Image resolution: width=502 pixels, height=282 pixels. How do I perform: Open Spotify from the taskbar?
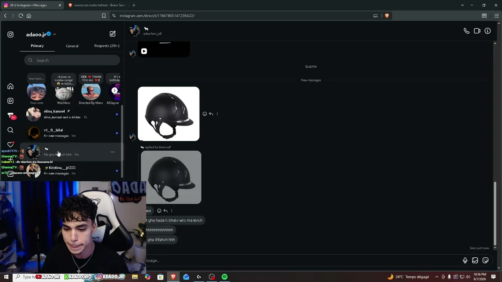[x=224, y=277]
